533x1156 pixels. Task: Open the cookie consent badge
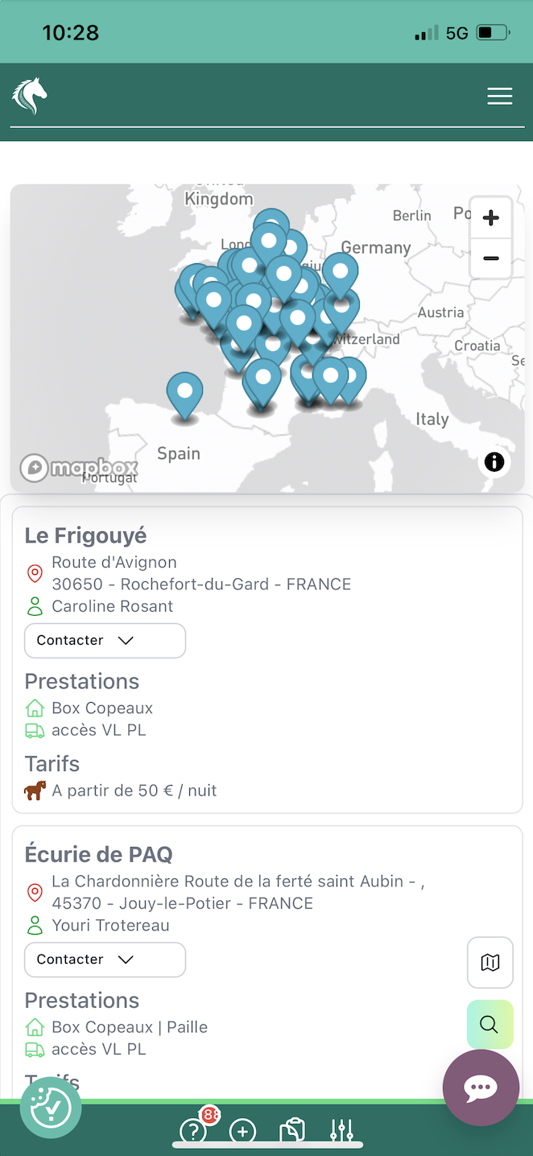tap(51, 1108)
